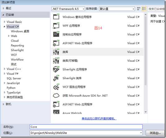This screenshot has height=138, width=166.
Task: Select the 获取 Microsoft Azure SDK for .NET text
Action: point(85,96)
